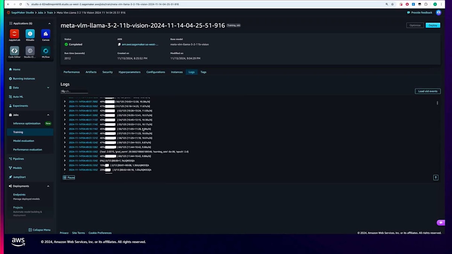Click the Load old events button
Viewport: 452px width, 254px height.
(x=428, y=91)
